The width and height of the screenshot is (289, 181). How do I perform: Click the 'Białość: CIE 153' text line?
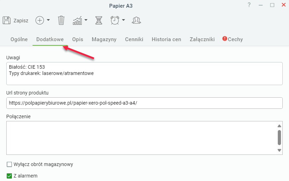pos(27,67)
